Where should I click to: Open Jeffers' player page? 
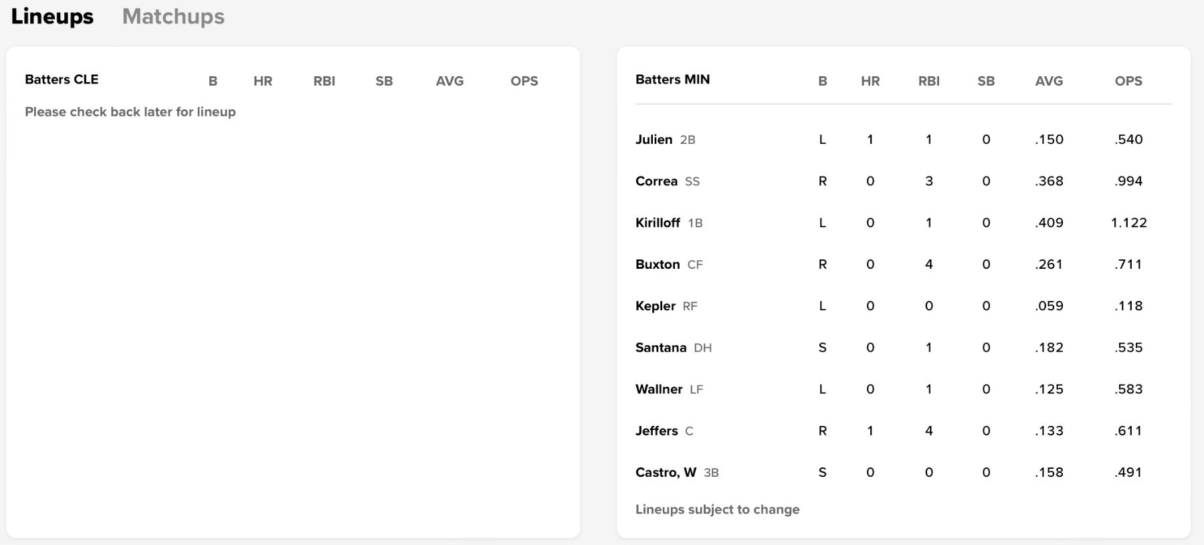(x=656, y=431)
